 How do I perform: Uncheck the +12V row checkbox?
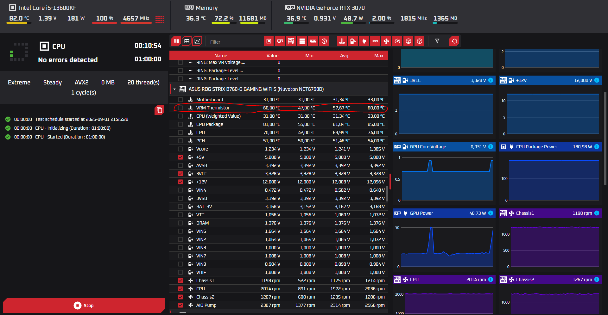pos(180,182)
